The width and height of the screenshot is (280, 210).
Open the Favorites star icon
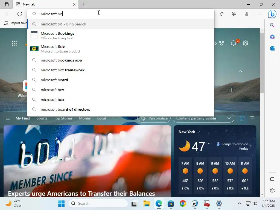click(222, 14)
